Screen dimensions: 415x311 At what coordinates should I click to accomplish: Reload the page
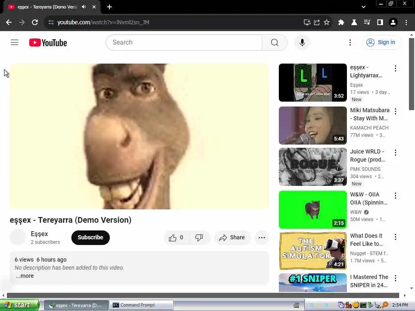click(x=35, y=22)
